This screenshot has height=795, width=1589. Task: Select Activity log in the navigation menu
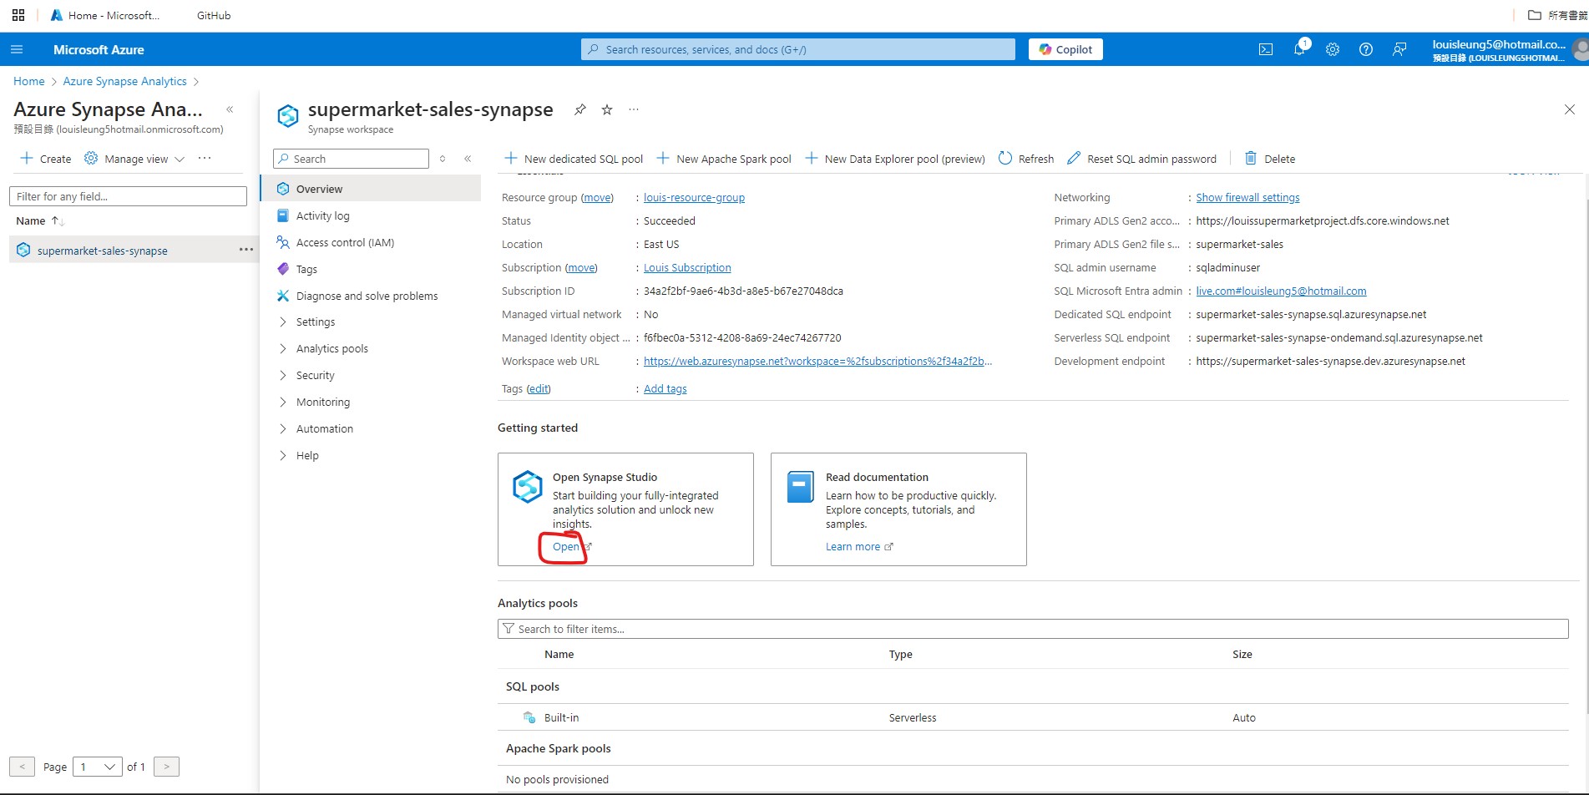click(324, 215)
